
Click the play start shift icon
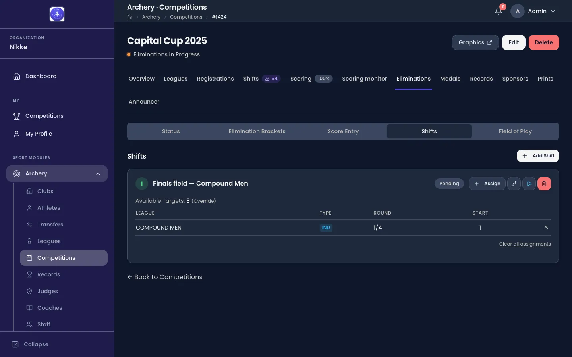529,184
